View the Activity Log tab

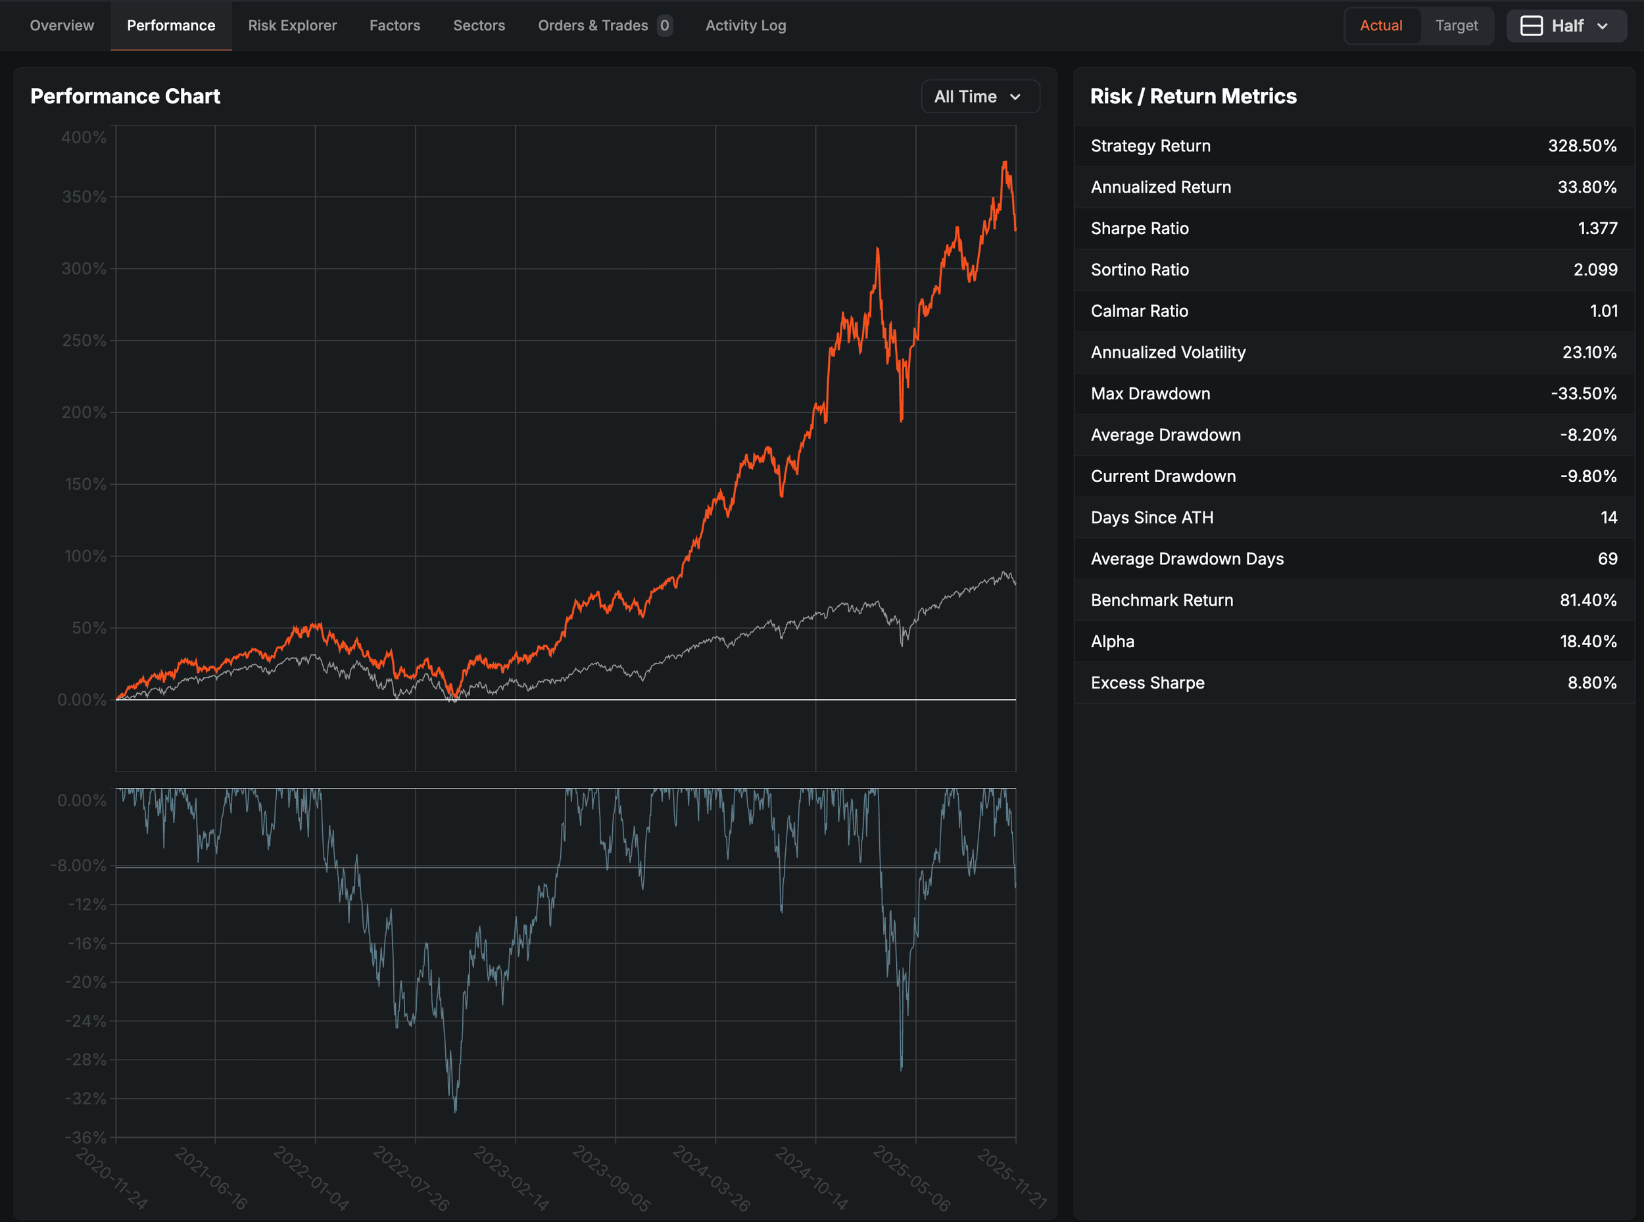point(744,26)
